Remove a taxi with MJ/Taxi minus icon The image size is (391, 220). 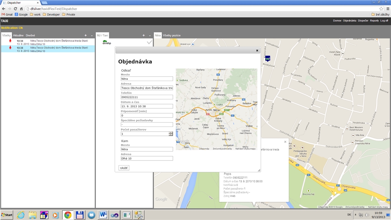point(150,36)
